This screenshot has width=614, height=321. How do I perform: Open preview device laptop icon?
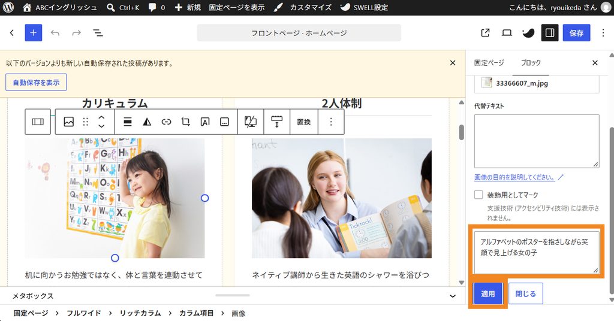tap(507, 33)
